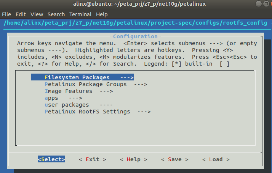Image resolution: width=272 pixels, height=173 pixels.
Task: Open the Search menu
Action: (56, 14)
